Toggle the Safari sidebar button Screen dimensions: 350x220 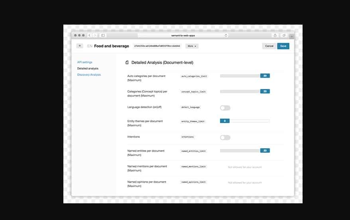103,35
